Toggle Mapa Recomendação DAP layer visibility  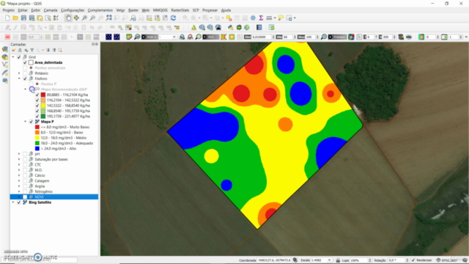[x=32, y=89]
